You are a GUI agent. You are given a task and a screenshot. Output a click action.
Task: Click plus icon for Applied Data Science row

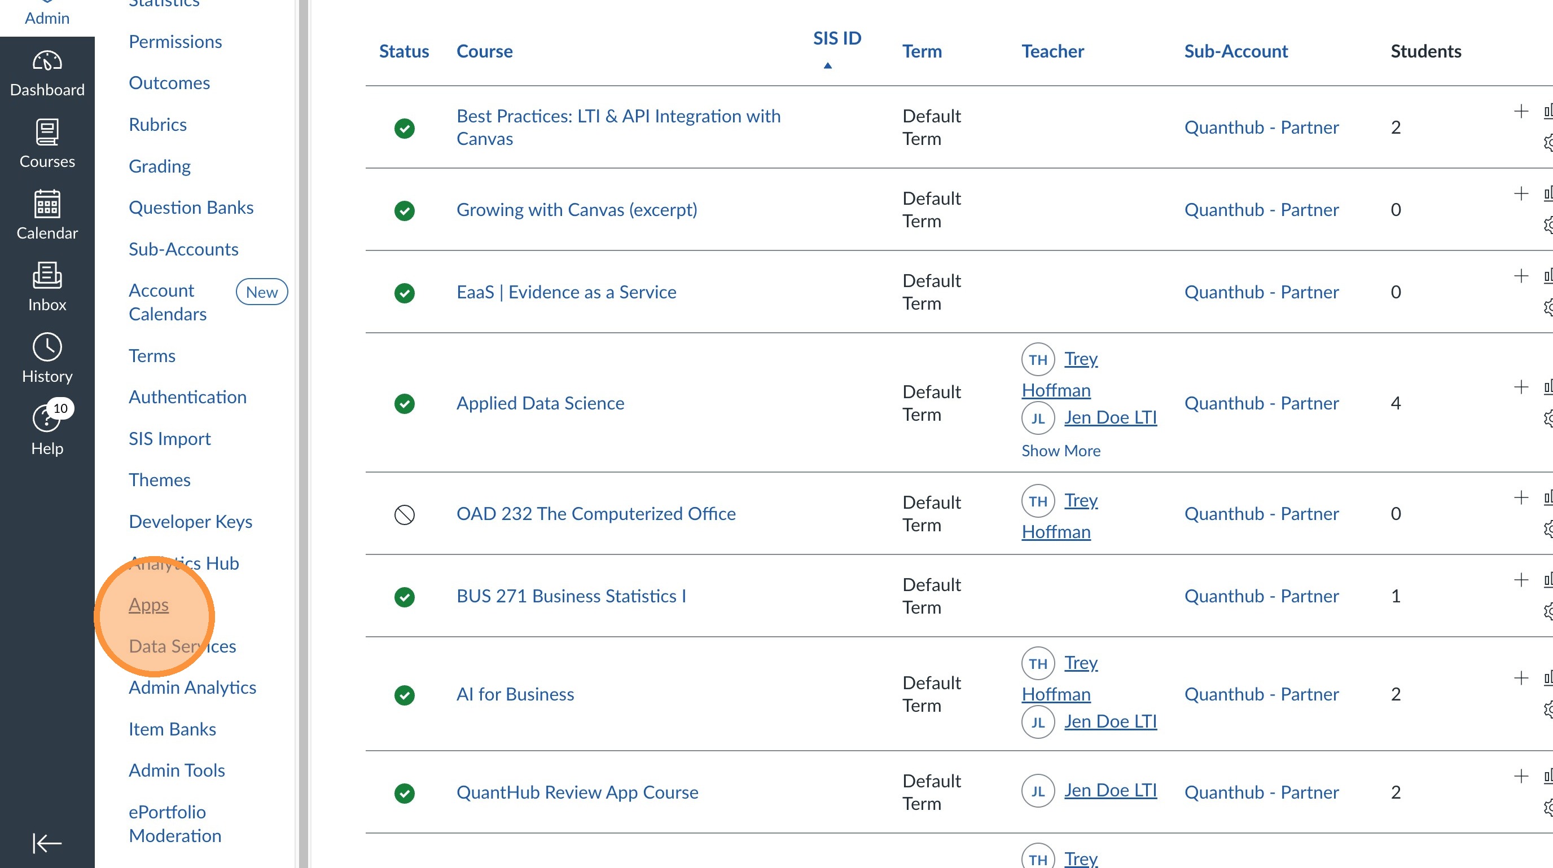click(1521, 387)
